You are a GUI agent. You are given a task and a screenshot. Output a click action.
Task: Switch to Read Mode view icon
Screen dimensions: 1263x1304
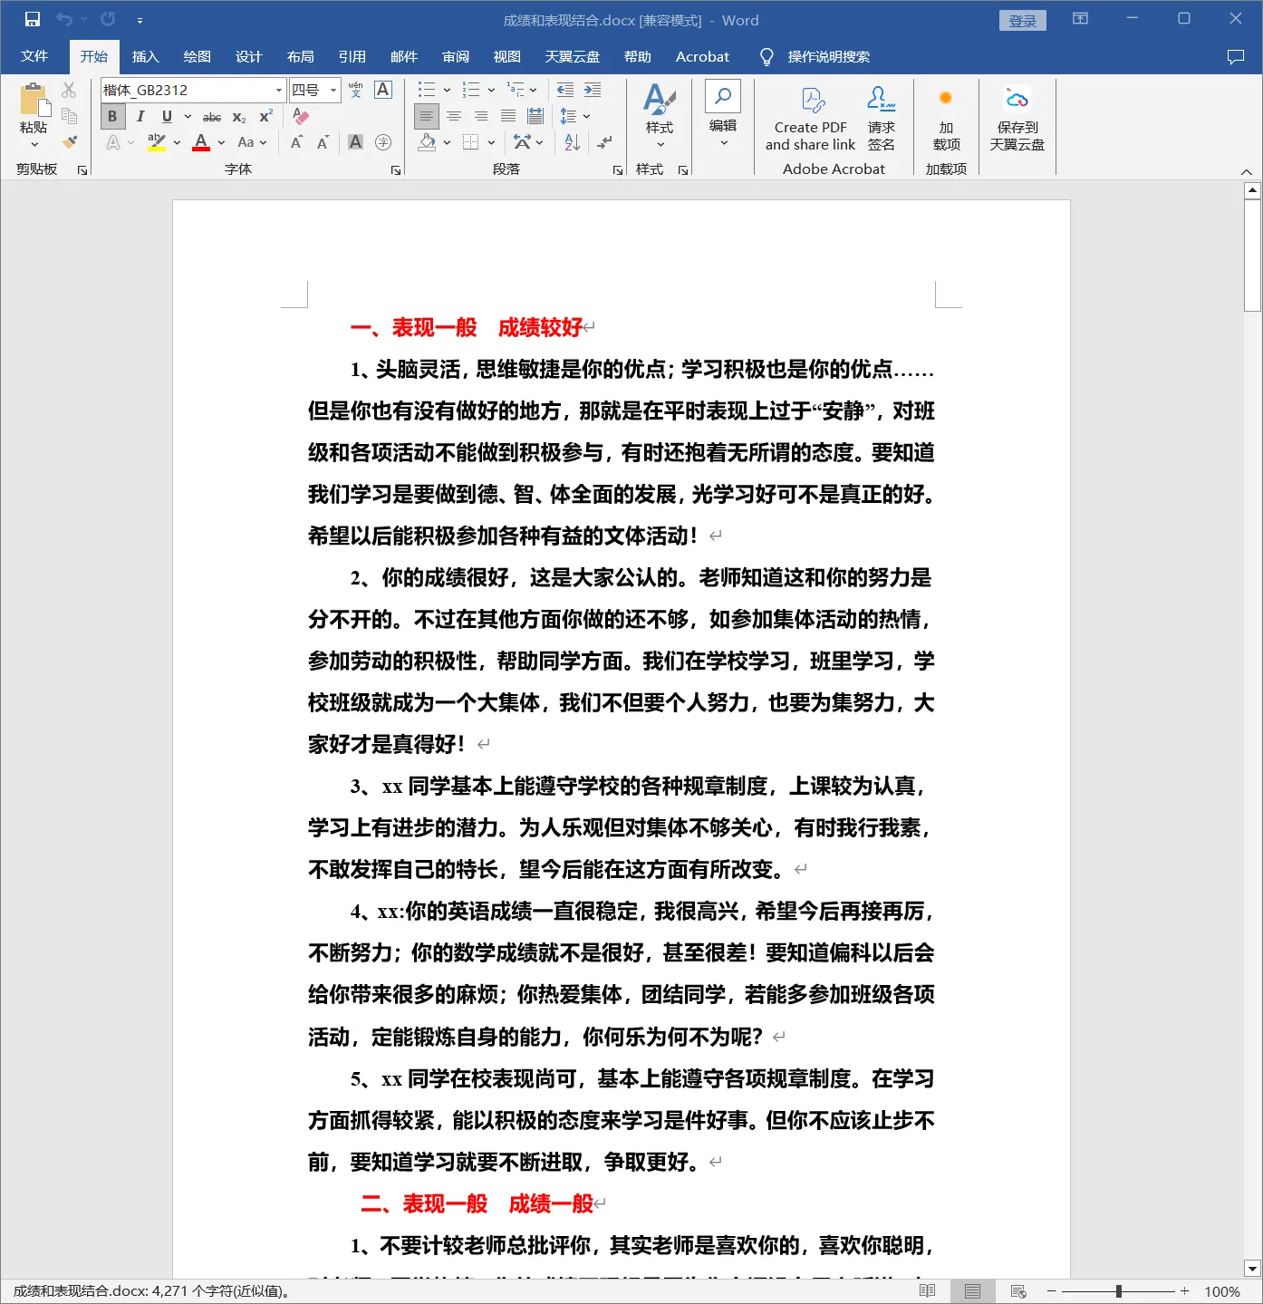tap(927, 1291)
